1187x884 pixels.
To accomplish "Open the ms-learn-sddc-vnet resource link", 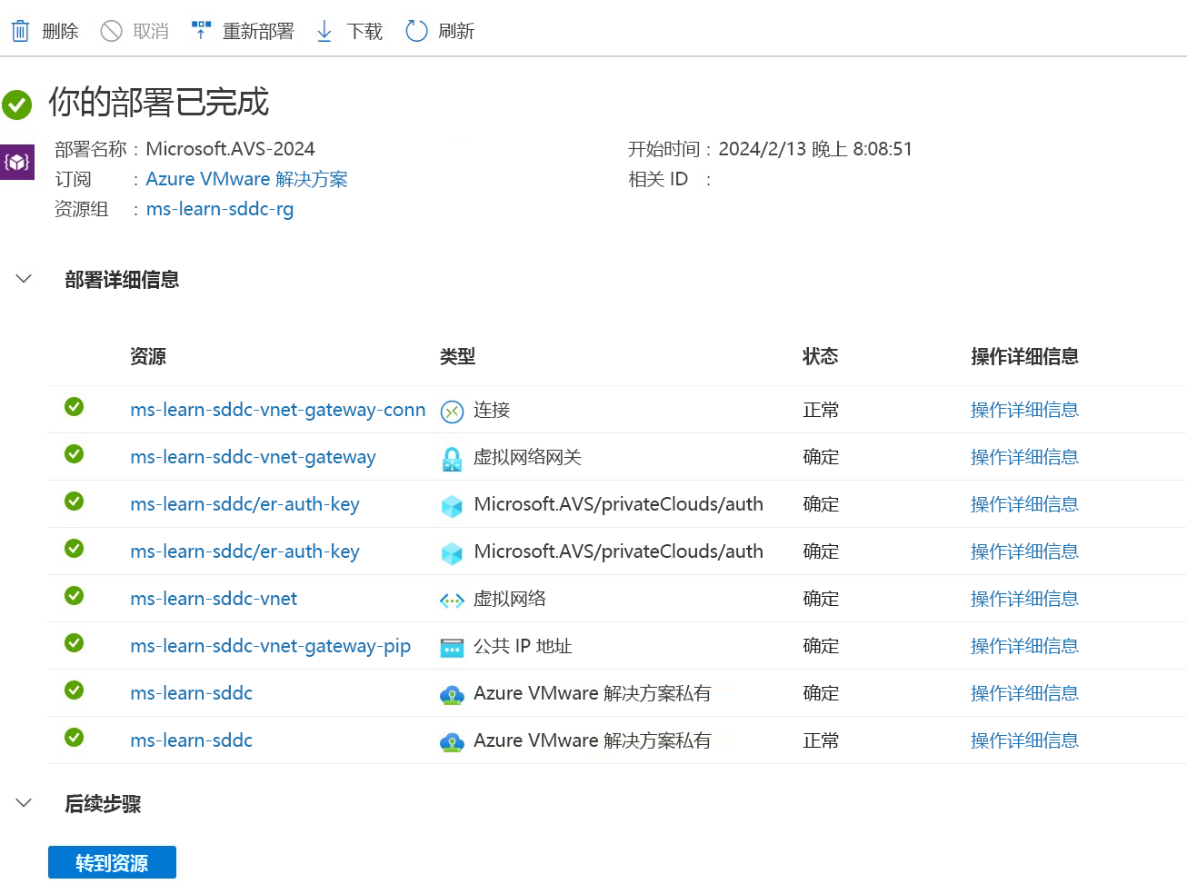I will coord(214,599).
